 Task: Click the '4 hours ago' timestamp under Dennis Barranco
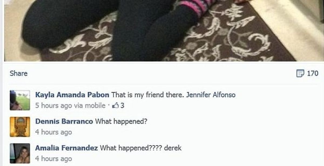[x=53, y=132]
